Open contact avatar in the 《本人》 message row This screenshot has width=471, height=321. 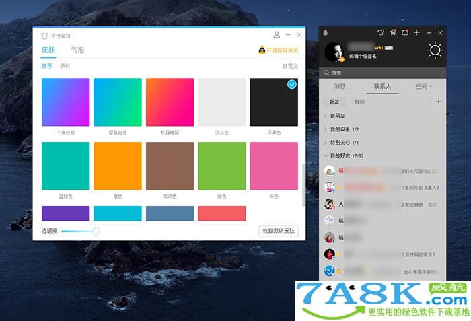[330, 188]
